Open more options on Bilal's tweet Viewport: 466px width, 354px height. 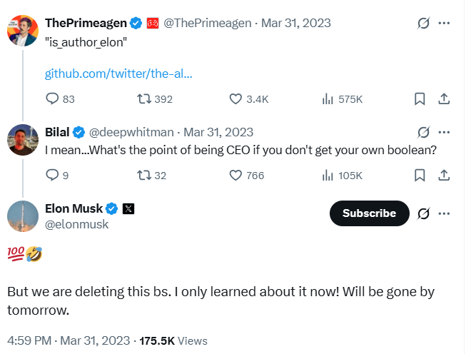pos(444,132)
